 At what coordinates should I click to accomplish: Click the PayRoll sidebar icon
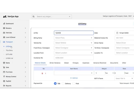click(4, 81)
